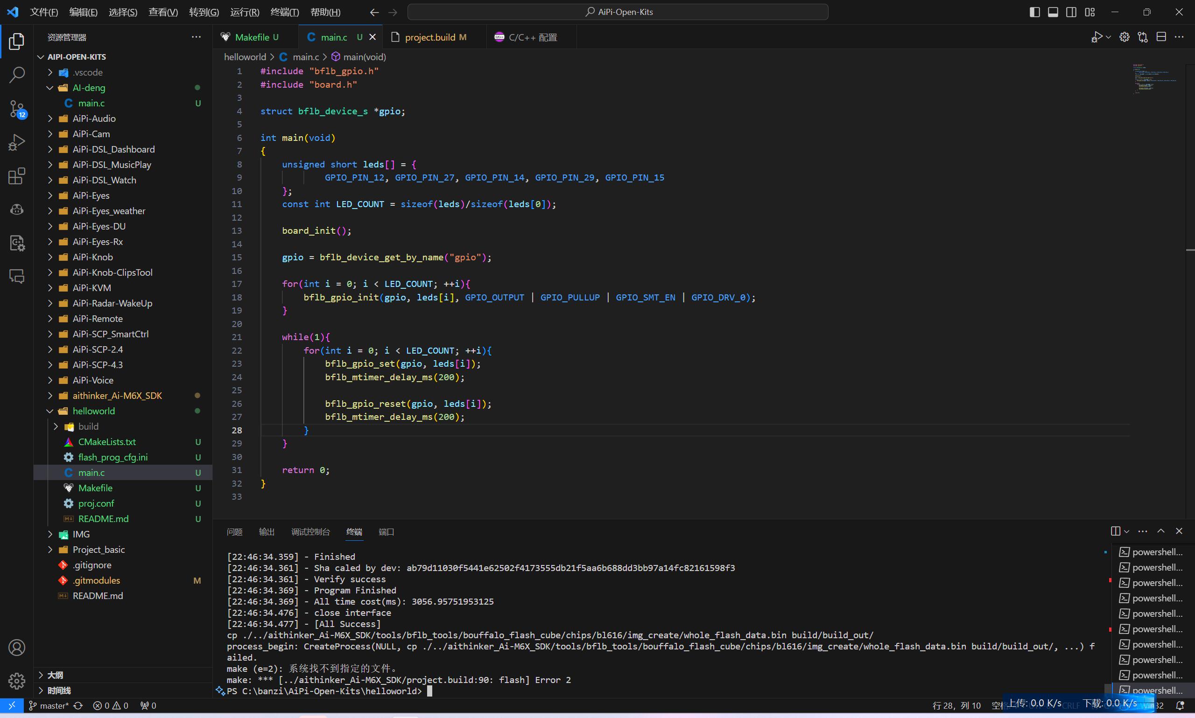The width and height of the screenshot is (1195, 718).
Task: Click the sync changes icon in status bar
Action: click(x=78, y=706)
